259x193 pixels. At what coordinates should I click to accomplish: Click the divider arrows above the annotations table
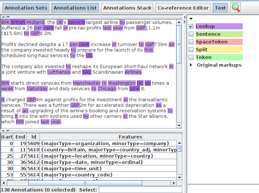click(x=4, y=131)
